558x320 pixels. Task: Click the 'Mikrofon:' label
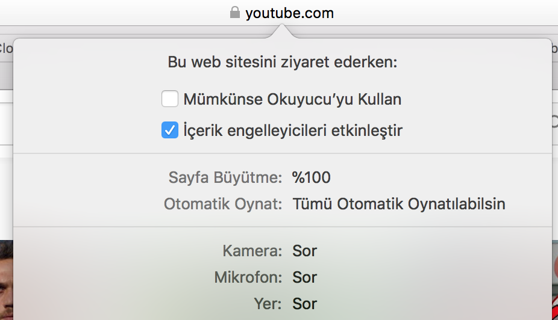248,277
